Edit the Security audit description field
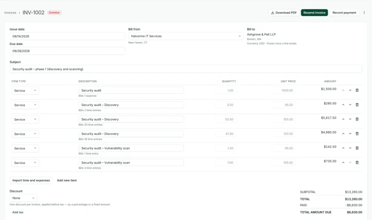 [131, 90]
